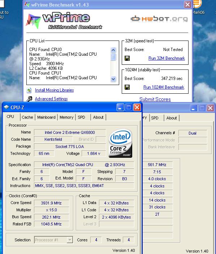Open the Advanced Settings link
Screen dimensions: 216x254
[51, 99]
